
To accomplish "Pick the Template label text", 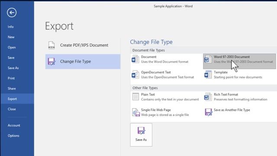I will tap(221, 72).
